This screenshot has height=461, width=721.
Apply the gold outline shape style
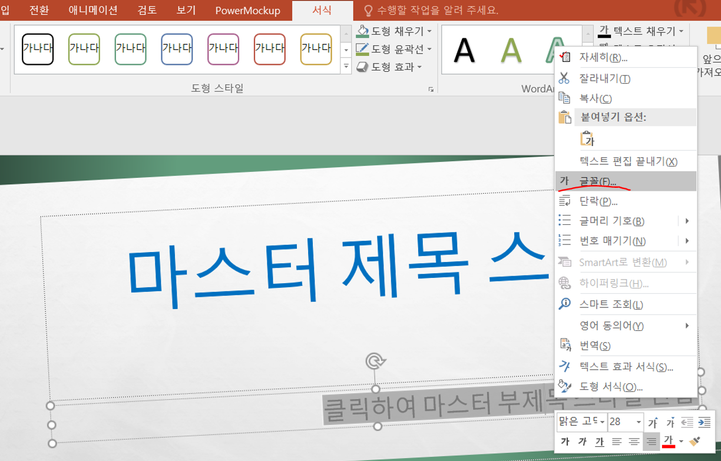(x=316, y=49)
